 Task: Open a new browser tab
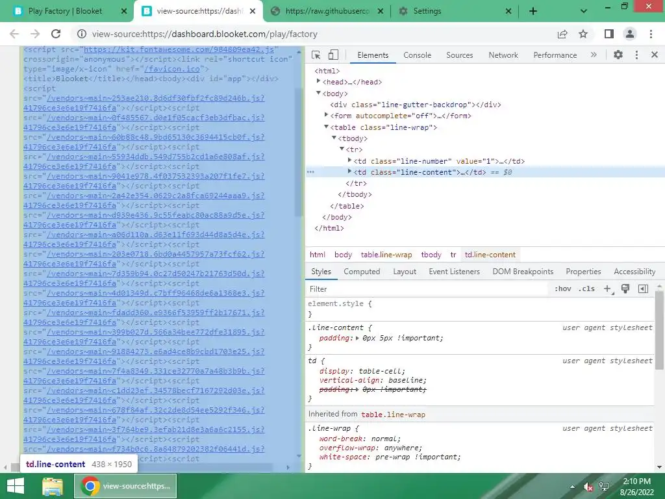533,11
